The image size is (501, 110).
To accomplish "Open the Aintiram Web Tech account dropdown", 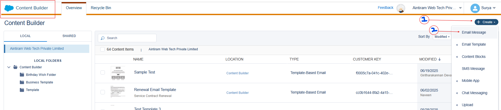I will [x=460, y=8].
